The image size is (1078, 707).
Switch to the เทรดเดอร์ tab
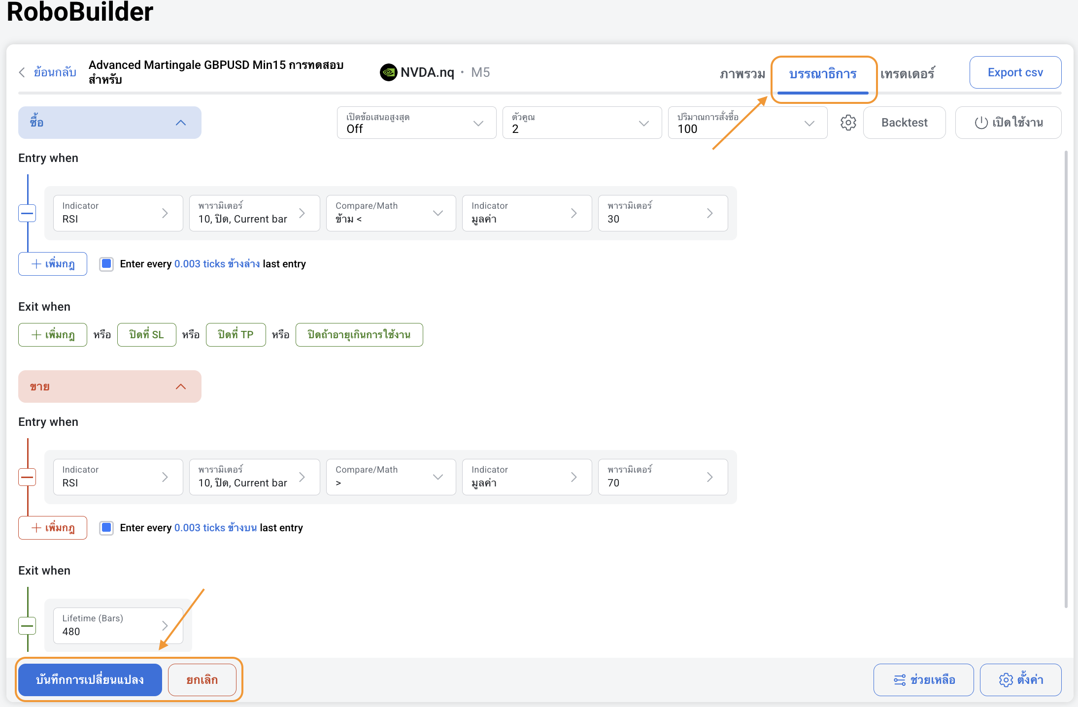(x=907, y=74)
